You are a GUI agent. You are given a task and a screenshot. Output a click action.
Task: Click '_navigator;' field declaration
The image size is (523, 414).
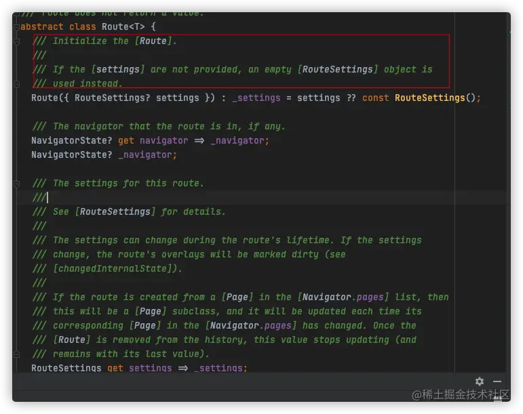(x=147, y=155)
